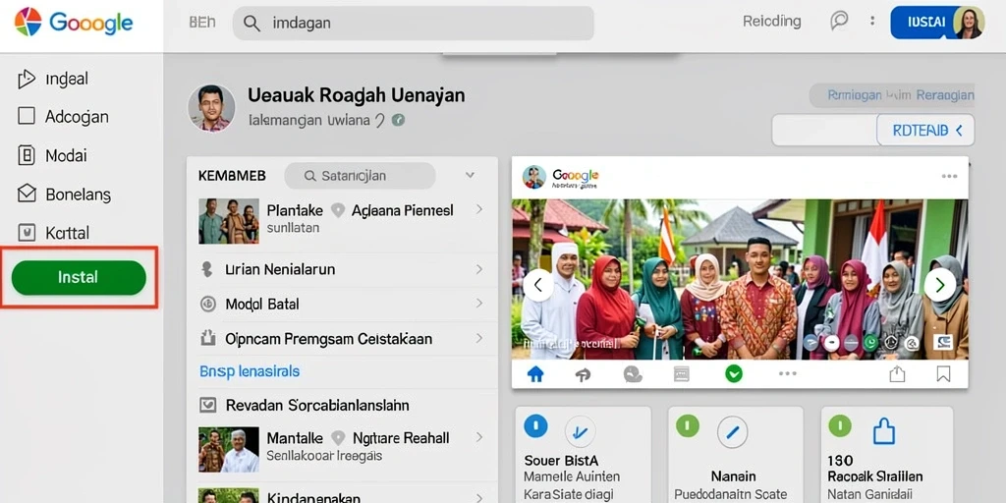The height and width of the screenshot is (503, 1006).
Task: Bookmark the post with the bookmark icon
Action: pos(943,374)
